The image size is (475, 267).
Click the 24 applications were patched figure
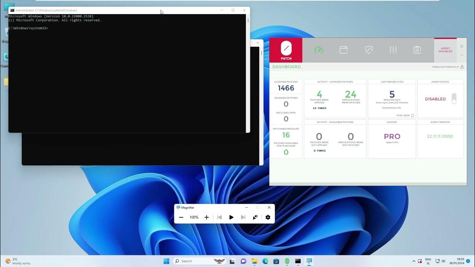[351, 94]
